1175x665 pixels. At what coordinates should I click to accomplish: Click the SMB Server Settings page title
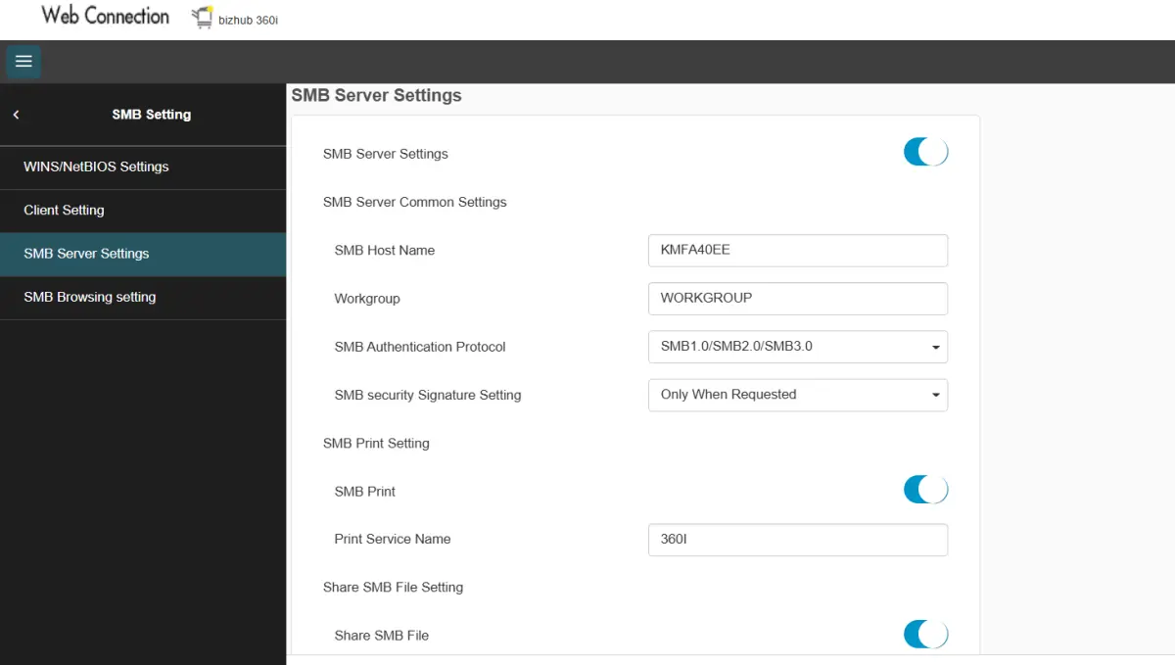click(x=375, y=95)
